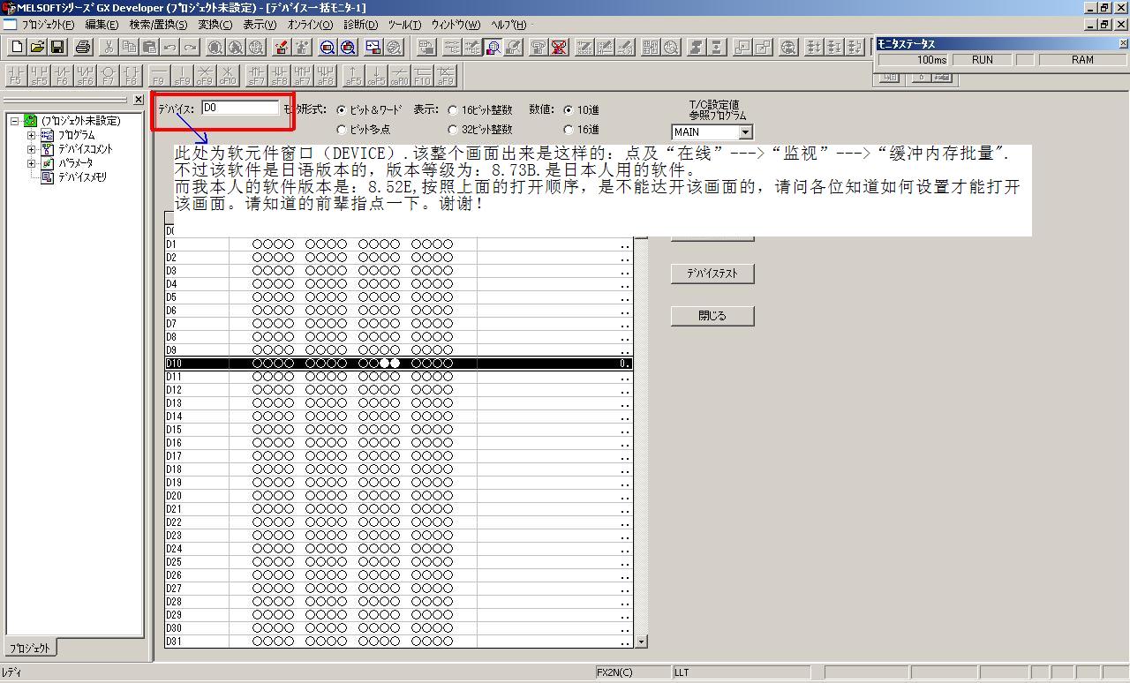
Task: Click the 閉じる button
Action: tap(712, 316)
